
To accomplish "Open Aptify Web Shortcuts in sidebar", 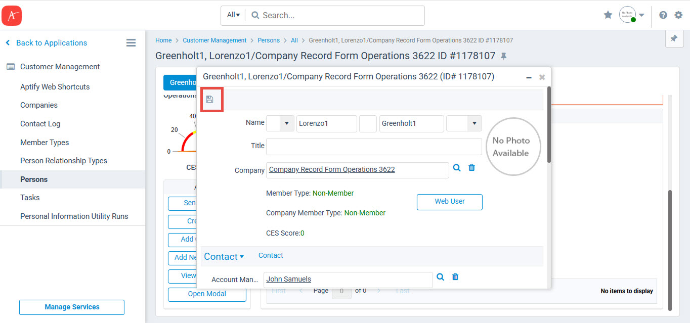I will pyautogui.click(x=55, y=87).
